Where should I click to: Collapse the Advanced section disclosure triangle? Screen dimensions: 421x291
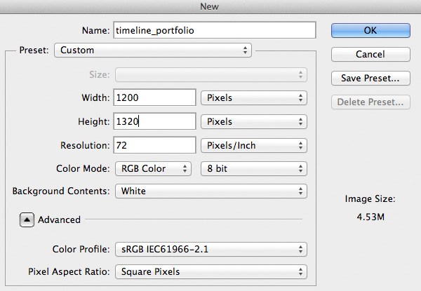click(x=27, y=219)
